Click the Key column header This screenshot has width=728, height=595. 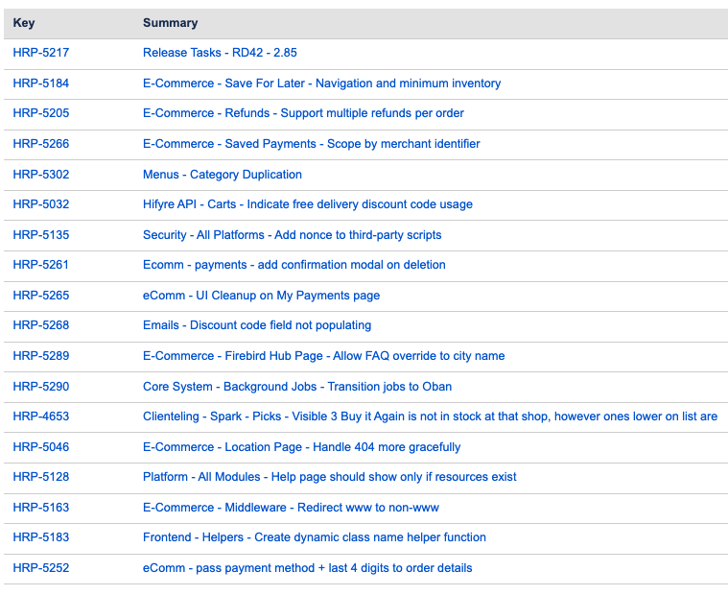click(24, 23)
